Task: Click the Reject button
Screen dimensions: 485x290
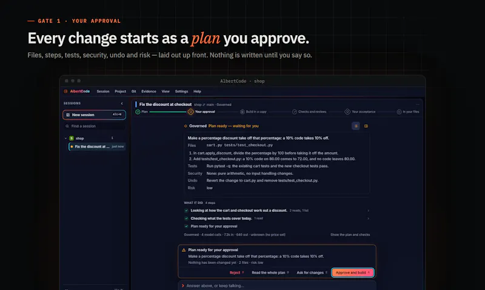Action: [x=236, y=272]
